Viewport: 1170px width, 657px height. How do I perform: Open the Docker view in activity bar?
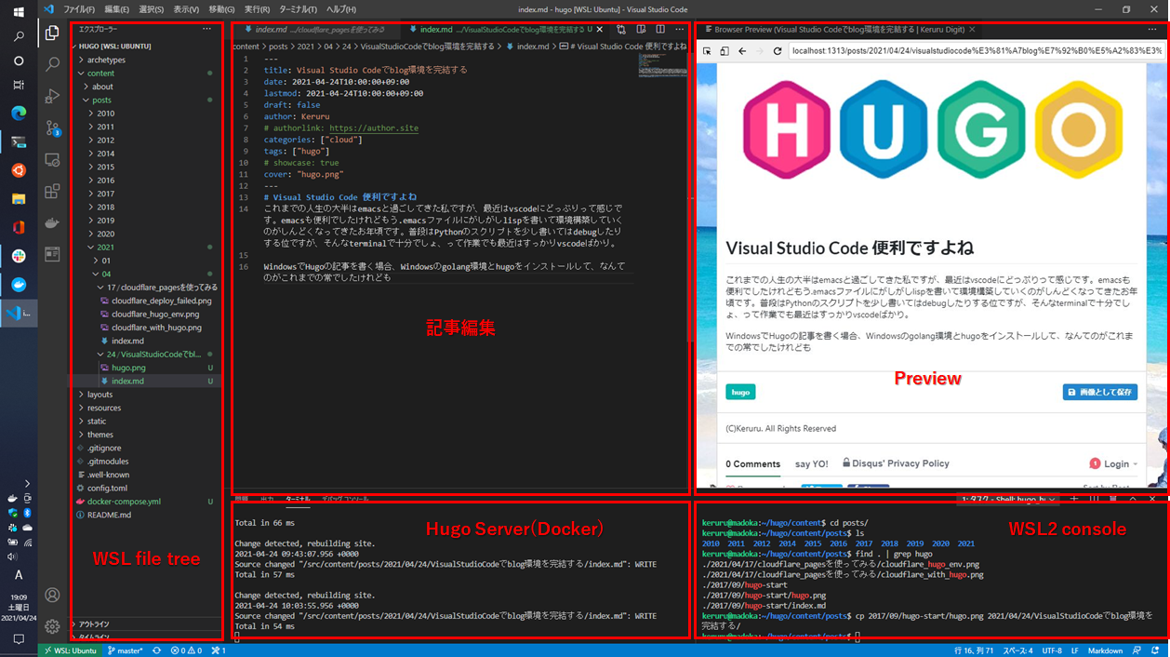(x=52, y=223)
